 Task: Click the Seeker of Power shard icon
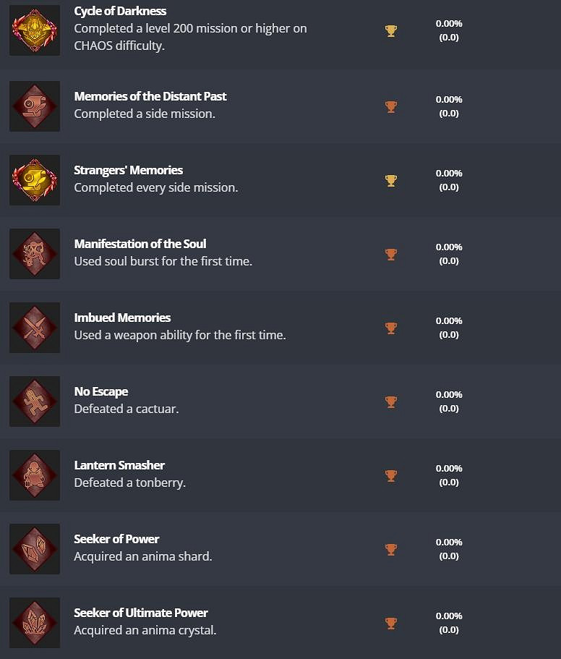pos(35,549)
